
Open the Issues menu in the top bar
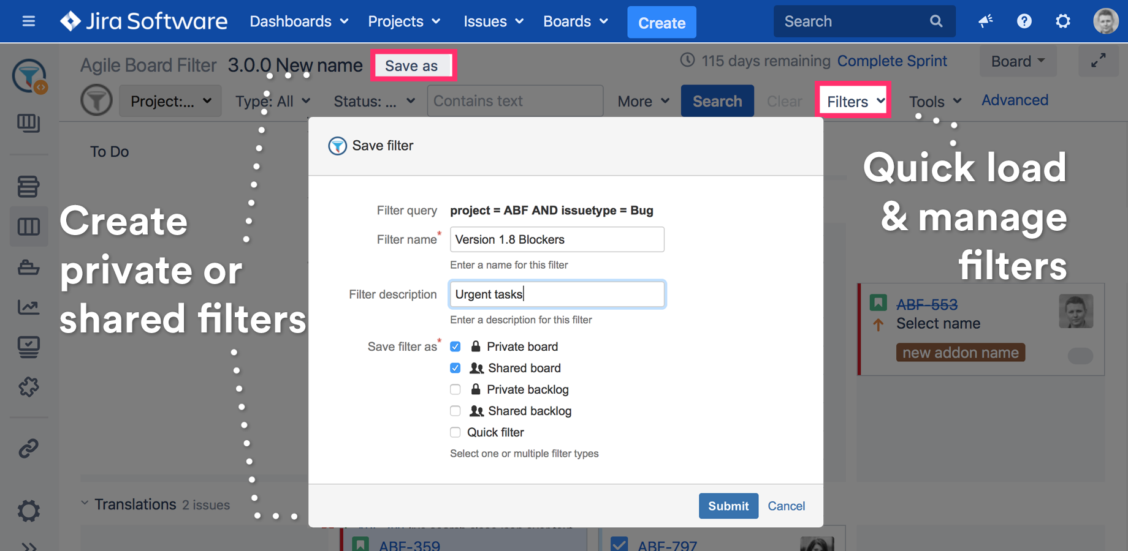tap(493, 21)
